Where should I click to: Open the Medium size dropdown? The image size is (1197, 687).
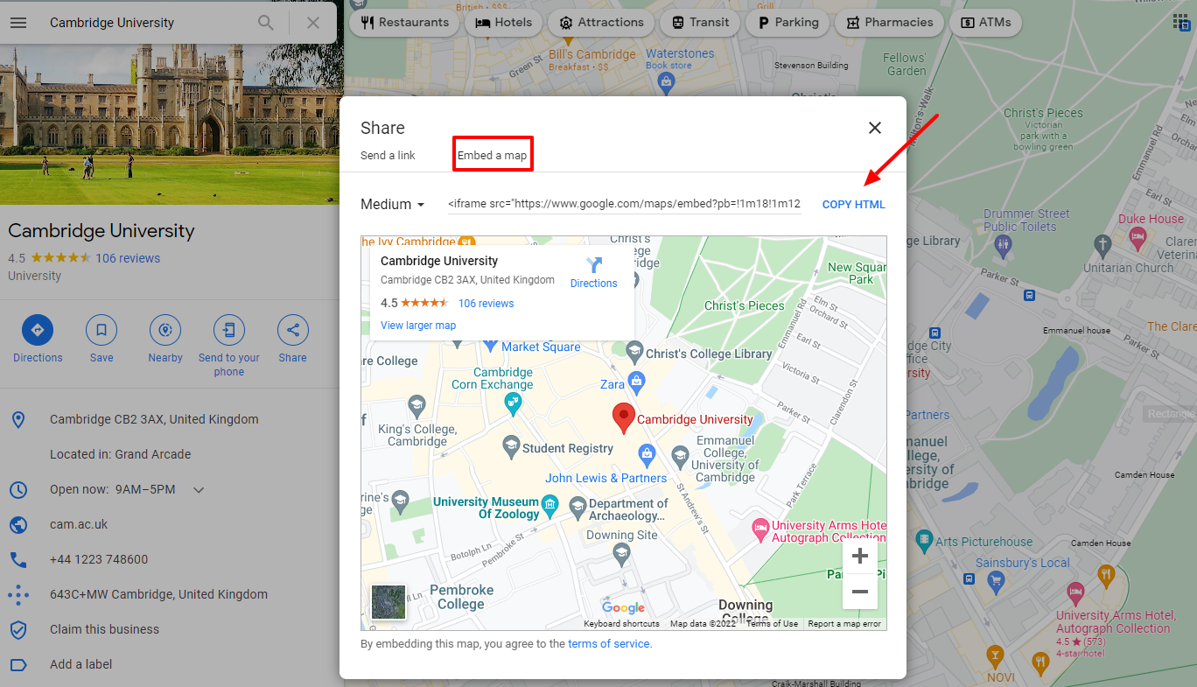393,204
